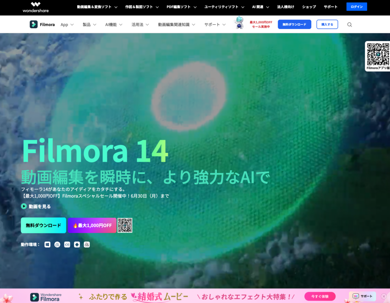The height and width of the screenshot is (303, 390).
Task: Click the Wondershare logo in top bar
Action: (x=35, y=7)
